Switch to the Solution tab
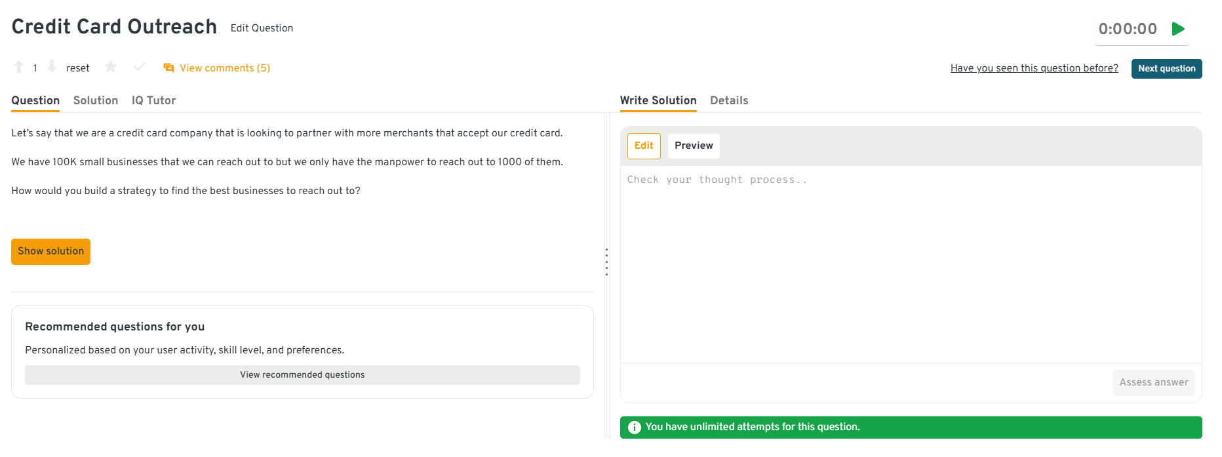1222x457 pixels. coord(96,100)
